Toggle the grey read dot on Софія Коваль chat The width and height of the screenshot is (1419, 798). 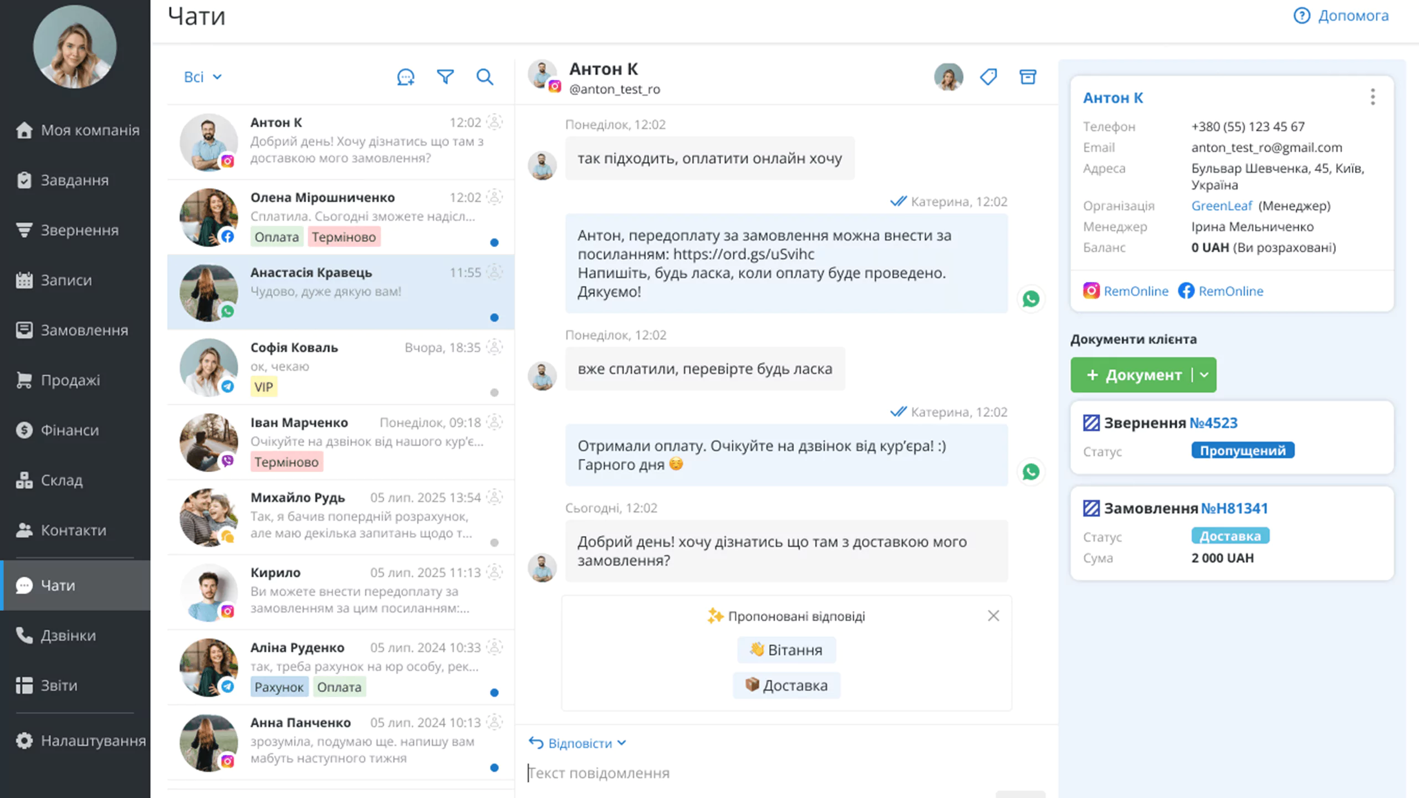click(494, 392)
